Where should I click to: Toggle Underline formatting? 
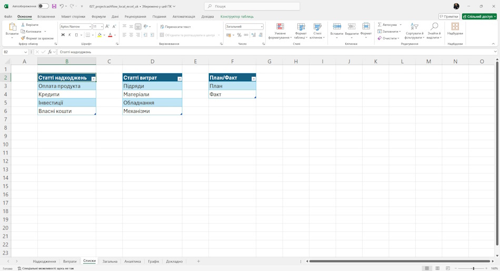tap(76, 35)
